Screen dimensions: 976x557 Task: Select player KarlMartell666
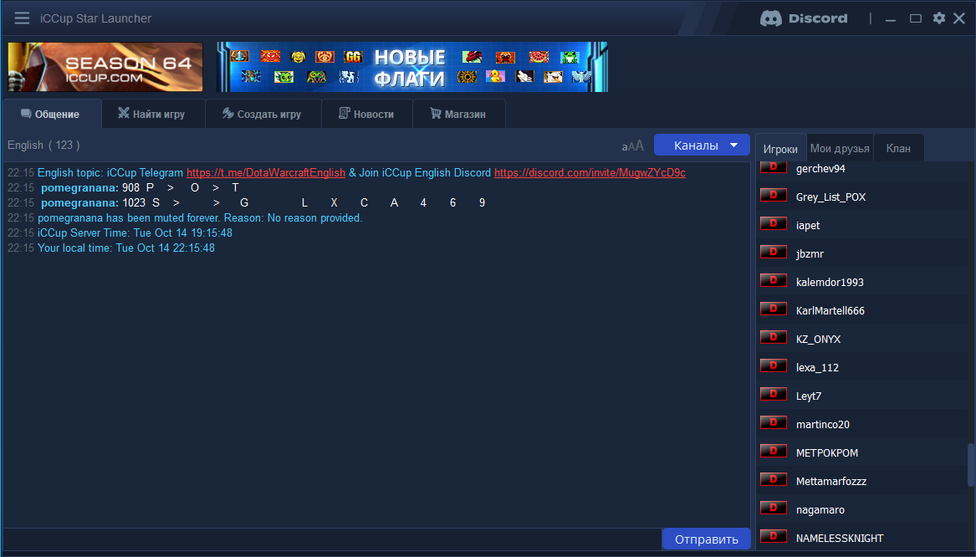point(830,310)
